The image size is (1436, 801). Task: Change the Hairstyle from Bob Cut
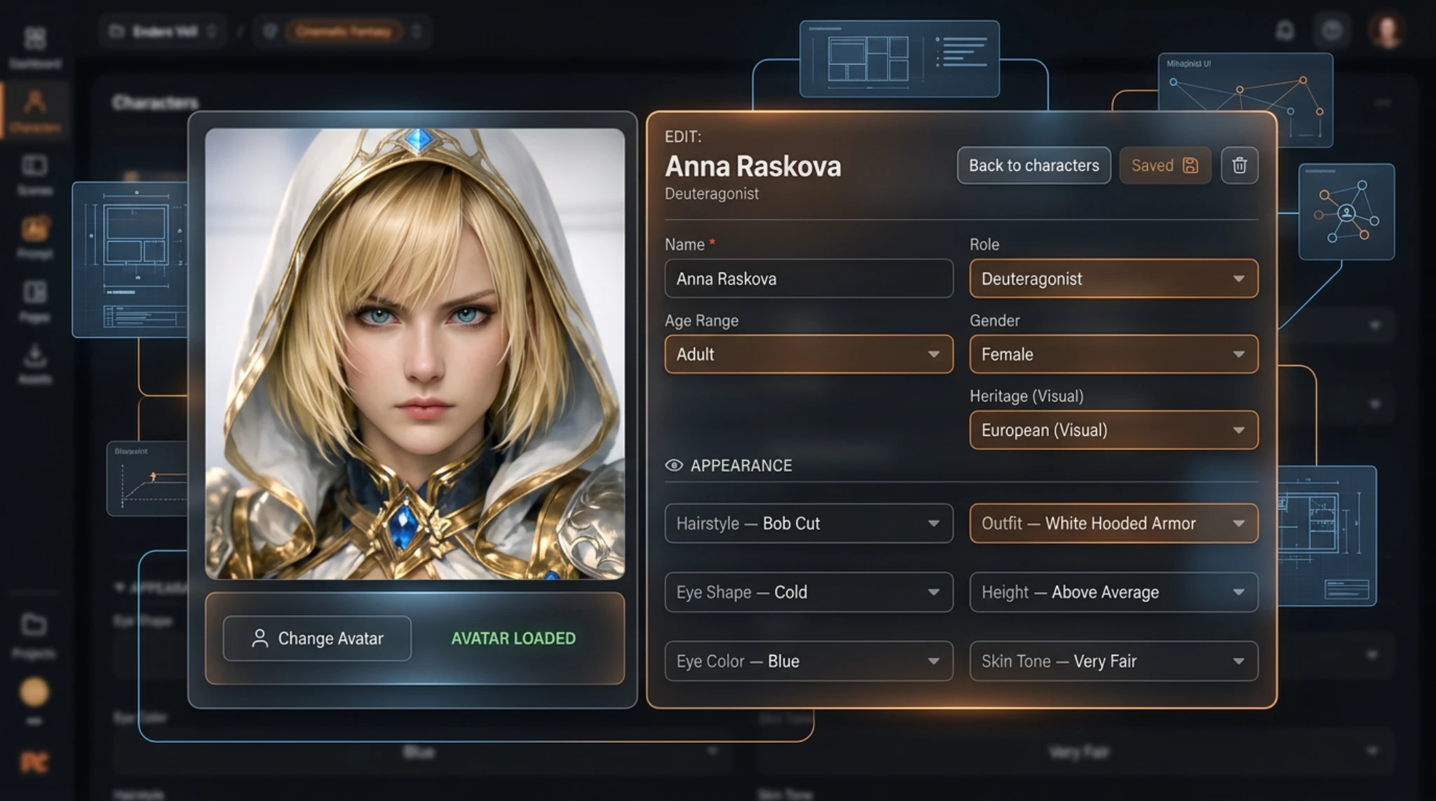(x=808, y=523)
